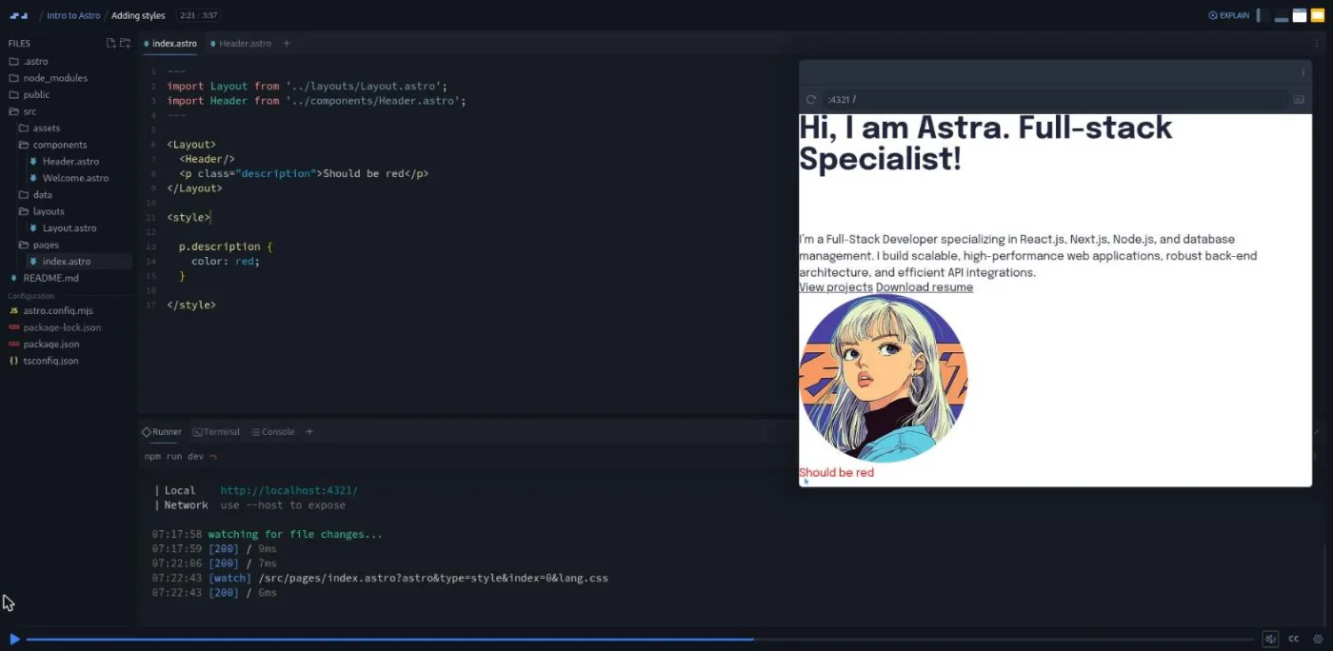Click the '<Header/>' code line

(207, 159)
